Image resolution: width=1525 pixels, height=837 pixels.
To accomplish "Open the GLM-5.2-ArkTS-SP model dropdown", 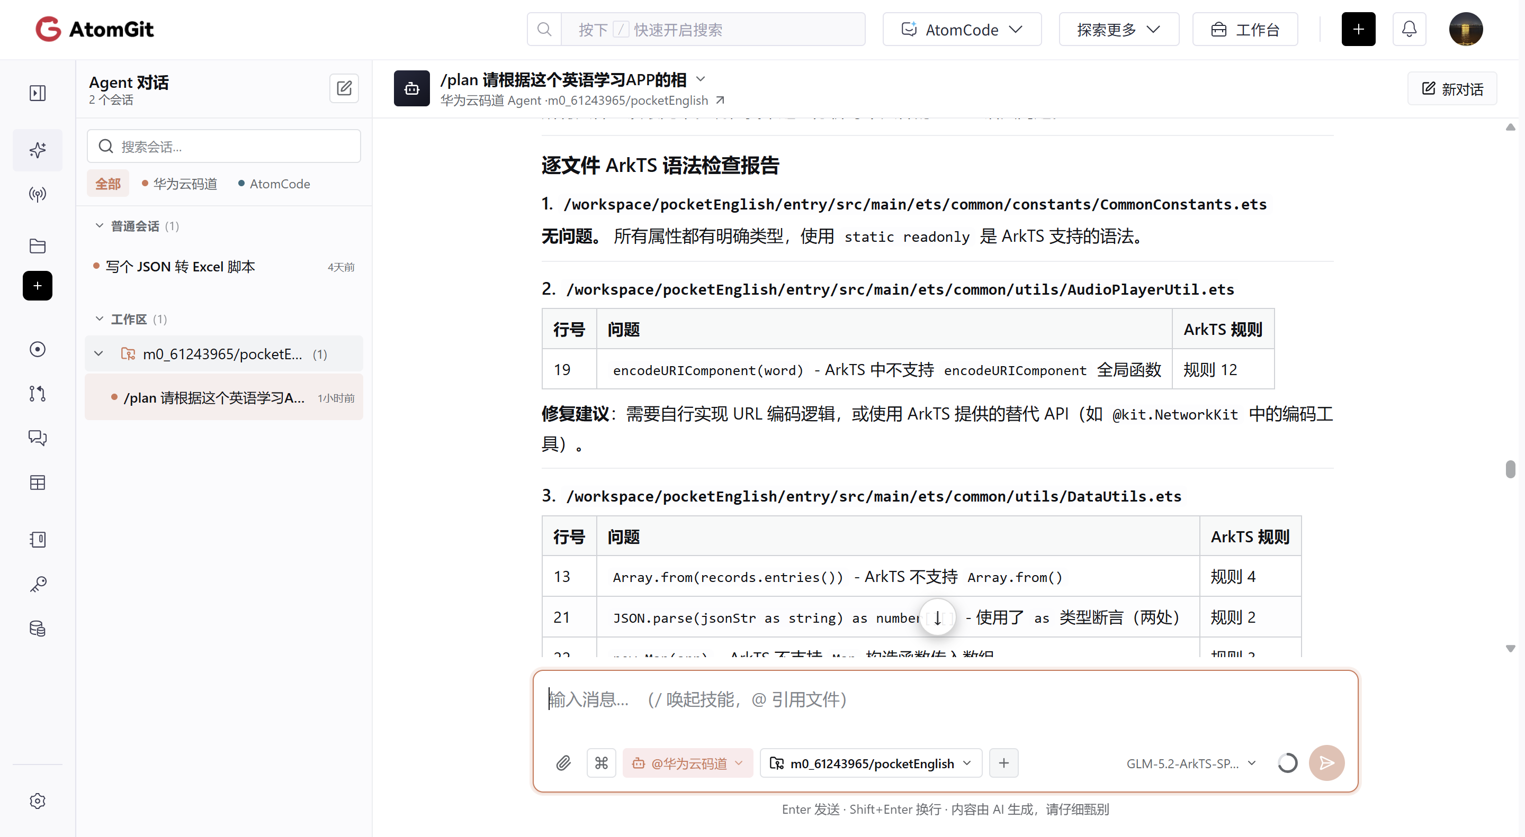I will coord(1191,763).
